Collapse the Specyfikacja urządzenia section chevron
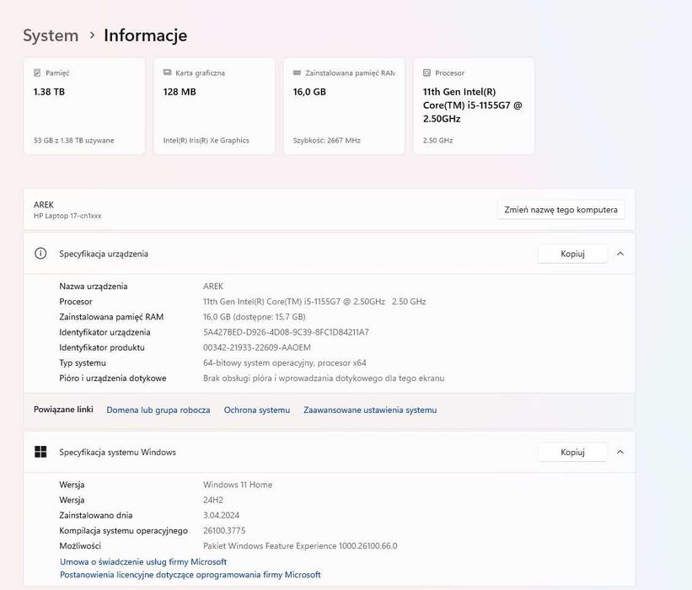 [620, 254]
